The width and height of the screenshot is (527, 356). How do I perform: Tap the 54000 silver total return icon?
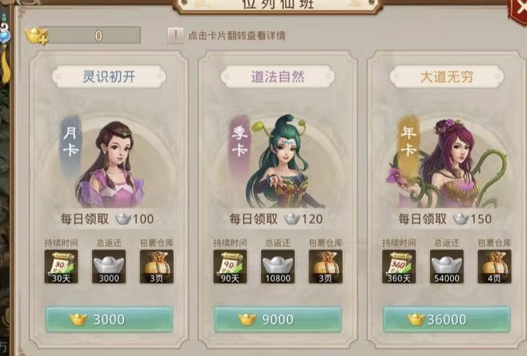pos(446,267)
